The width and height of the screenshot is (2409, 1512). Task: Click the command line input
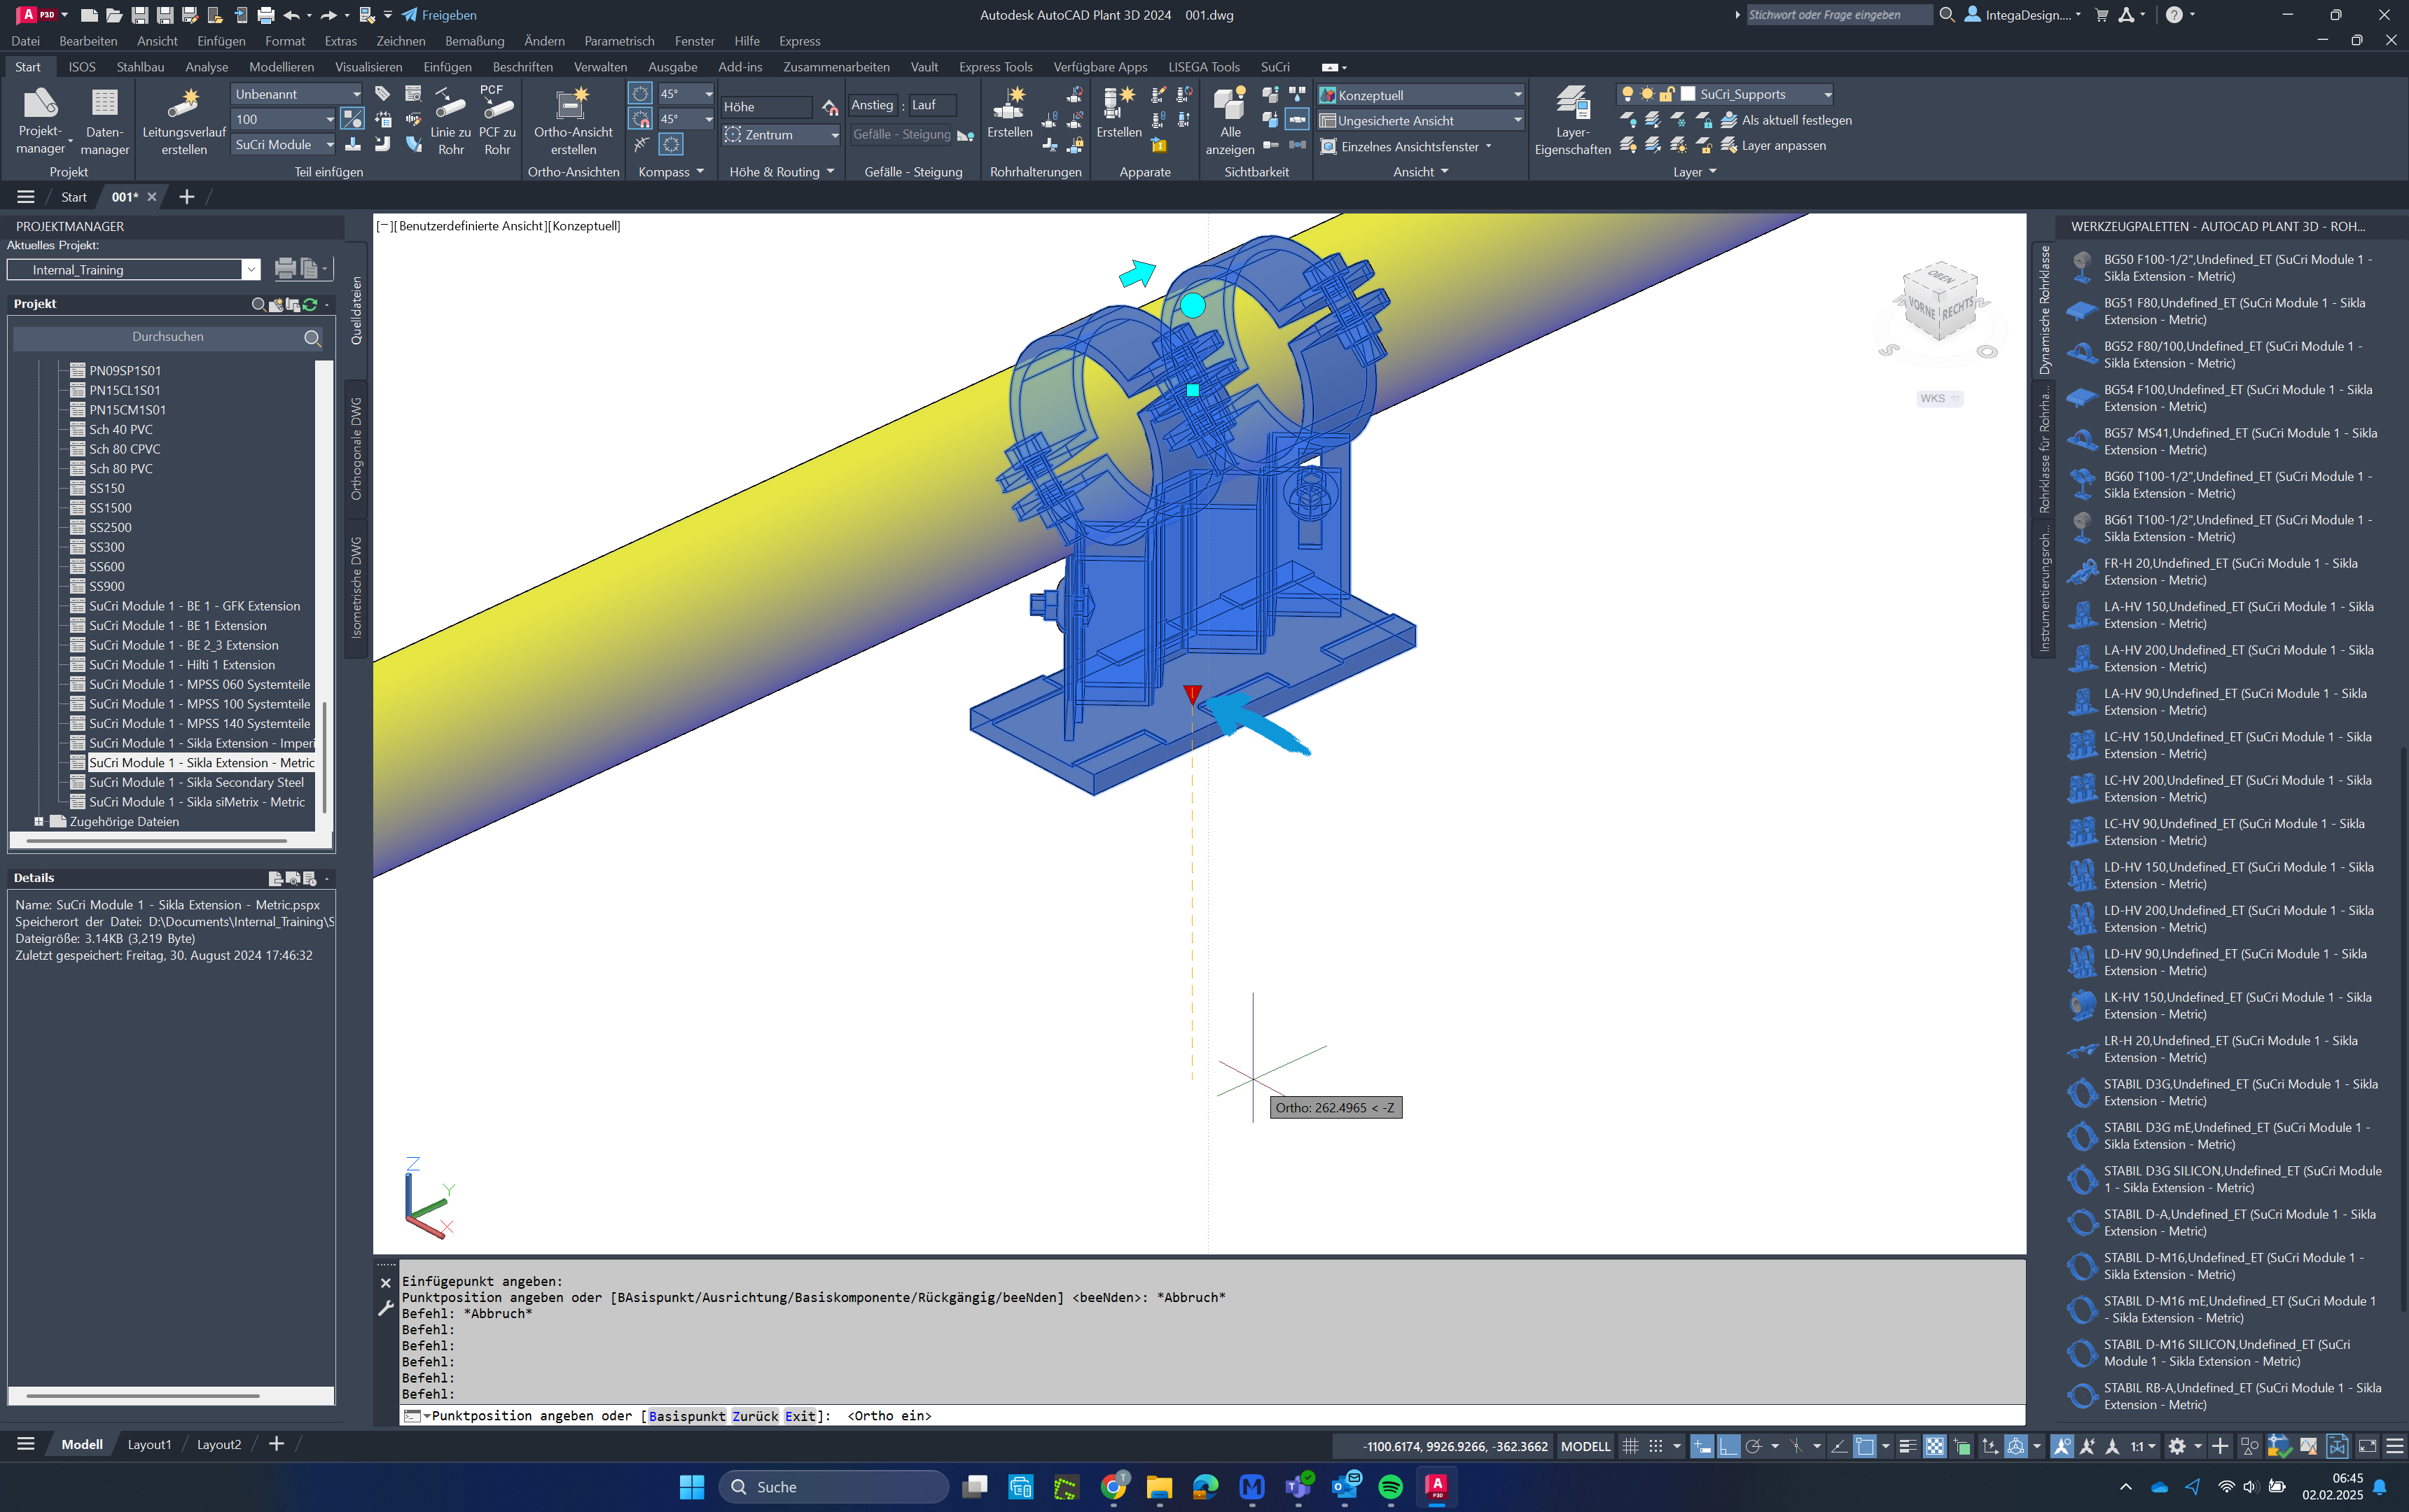pyautogui.click(x=1212, y=1416)
